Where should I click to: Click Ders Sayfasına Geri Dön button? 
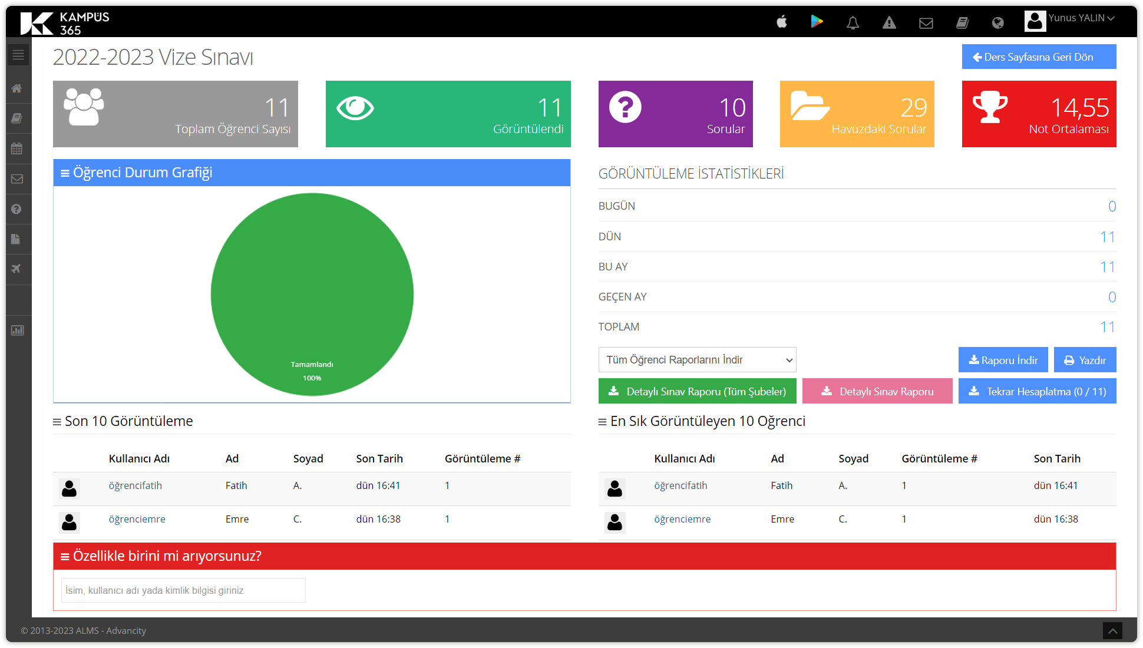[x=1039, y=57]
